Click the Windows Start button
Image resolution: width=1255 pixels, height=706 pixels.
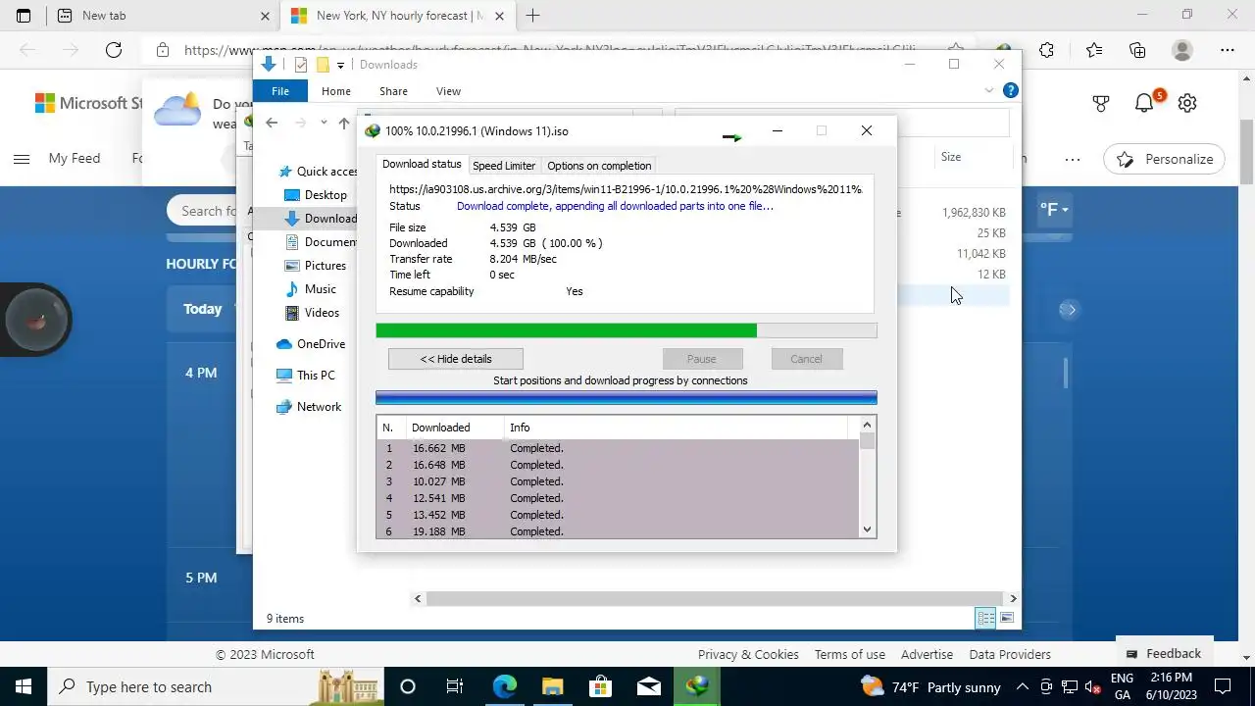23,686
